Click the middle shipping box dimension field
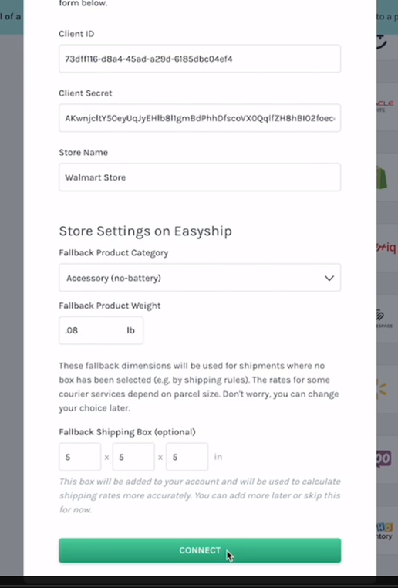The width and height of the screenshot is (398, 588). point(133,457)
